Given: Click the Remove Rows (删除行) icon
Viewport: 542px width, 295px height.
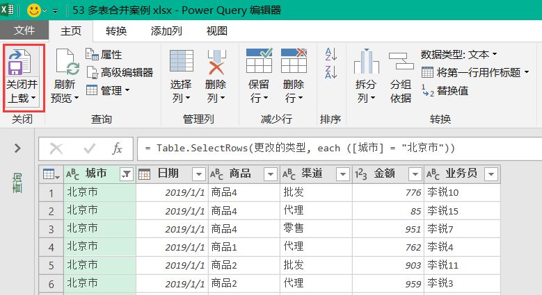Looking at the screenshot, I should (294, 61).
